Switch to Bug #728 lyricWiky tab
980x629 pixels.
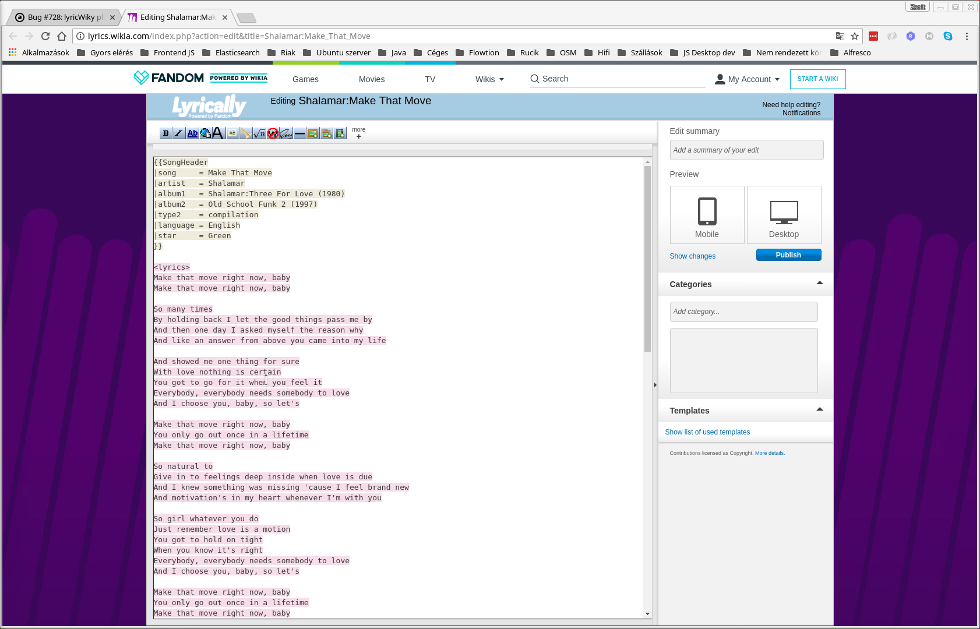pos(64,17)
